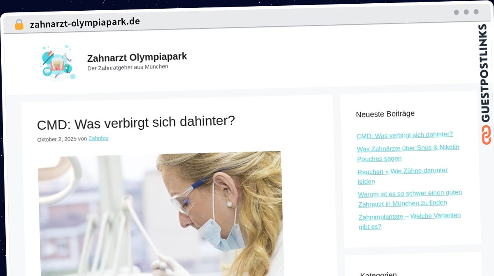Open 'Rauchen » Wie Zähne darunter leiden' post
Screen dimensions: 494x276
click(402, 176)
